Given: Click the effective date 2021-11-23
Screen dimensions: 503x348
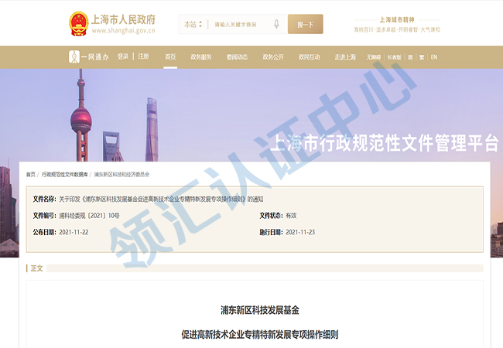Looking at the screenshot, I should (x=300, y=232).
